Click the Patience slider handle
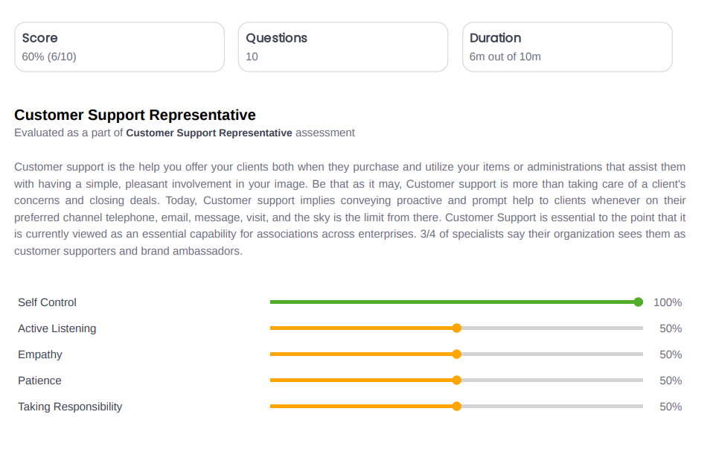 [x=457, y=381]
